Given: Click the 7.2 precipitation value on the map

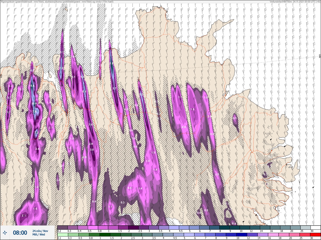Looking at the screenshot, I should (36, 133).
